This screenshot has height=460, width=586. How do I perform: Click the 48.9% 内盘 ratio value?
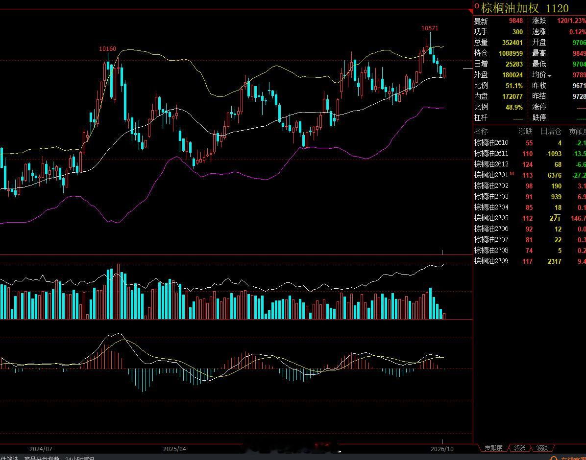514,107
